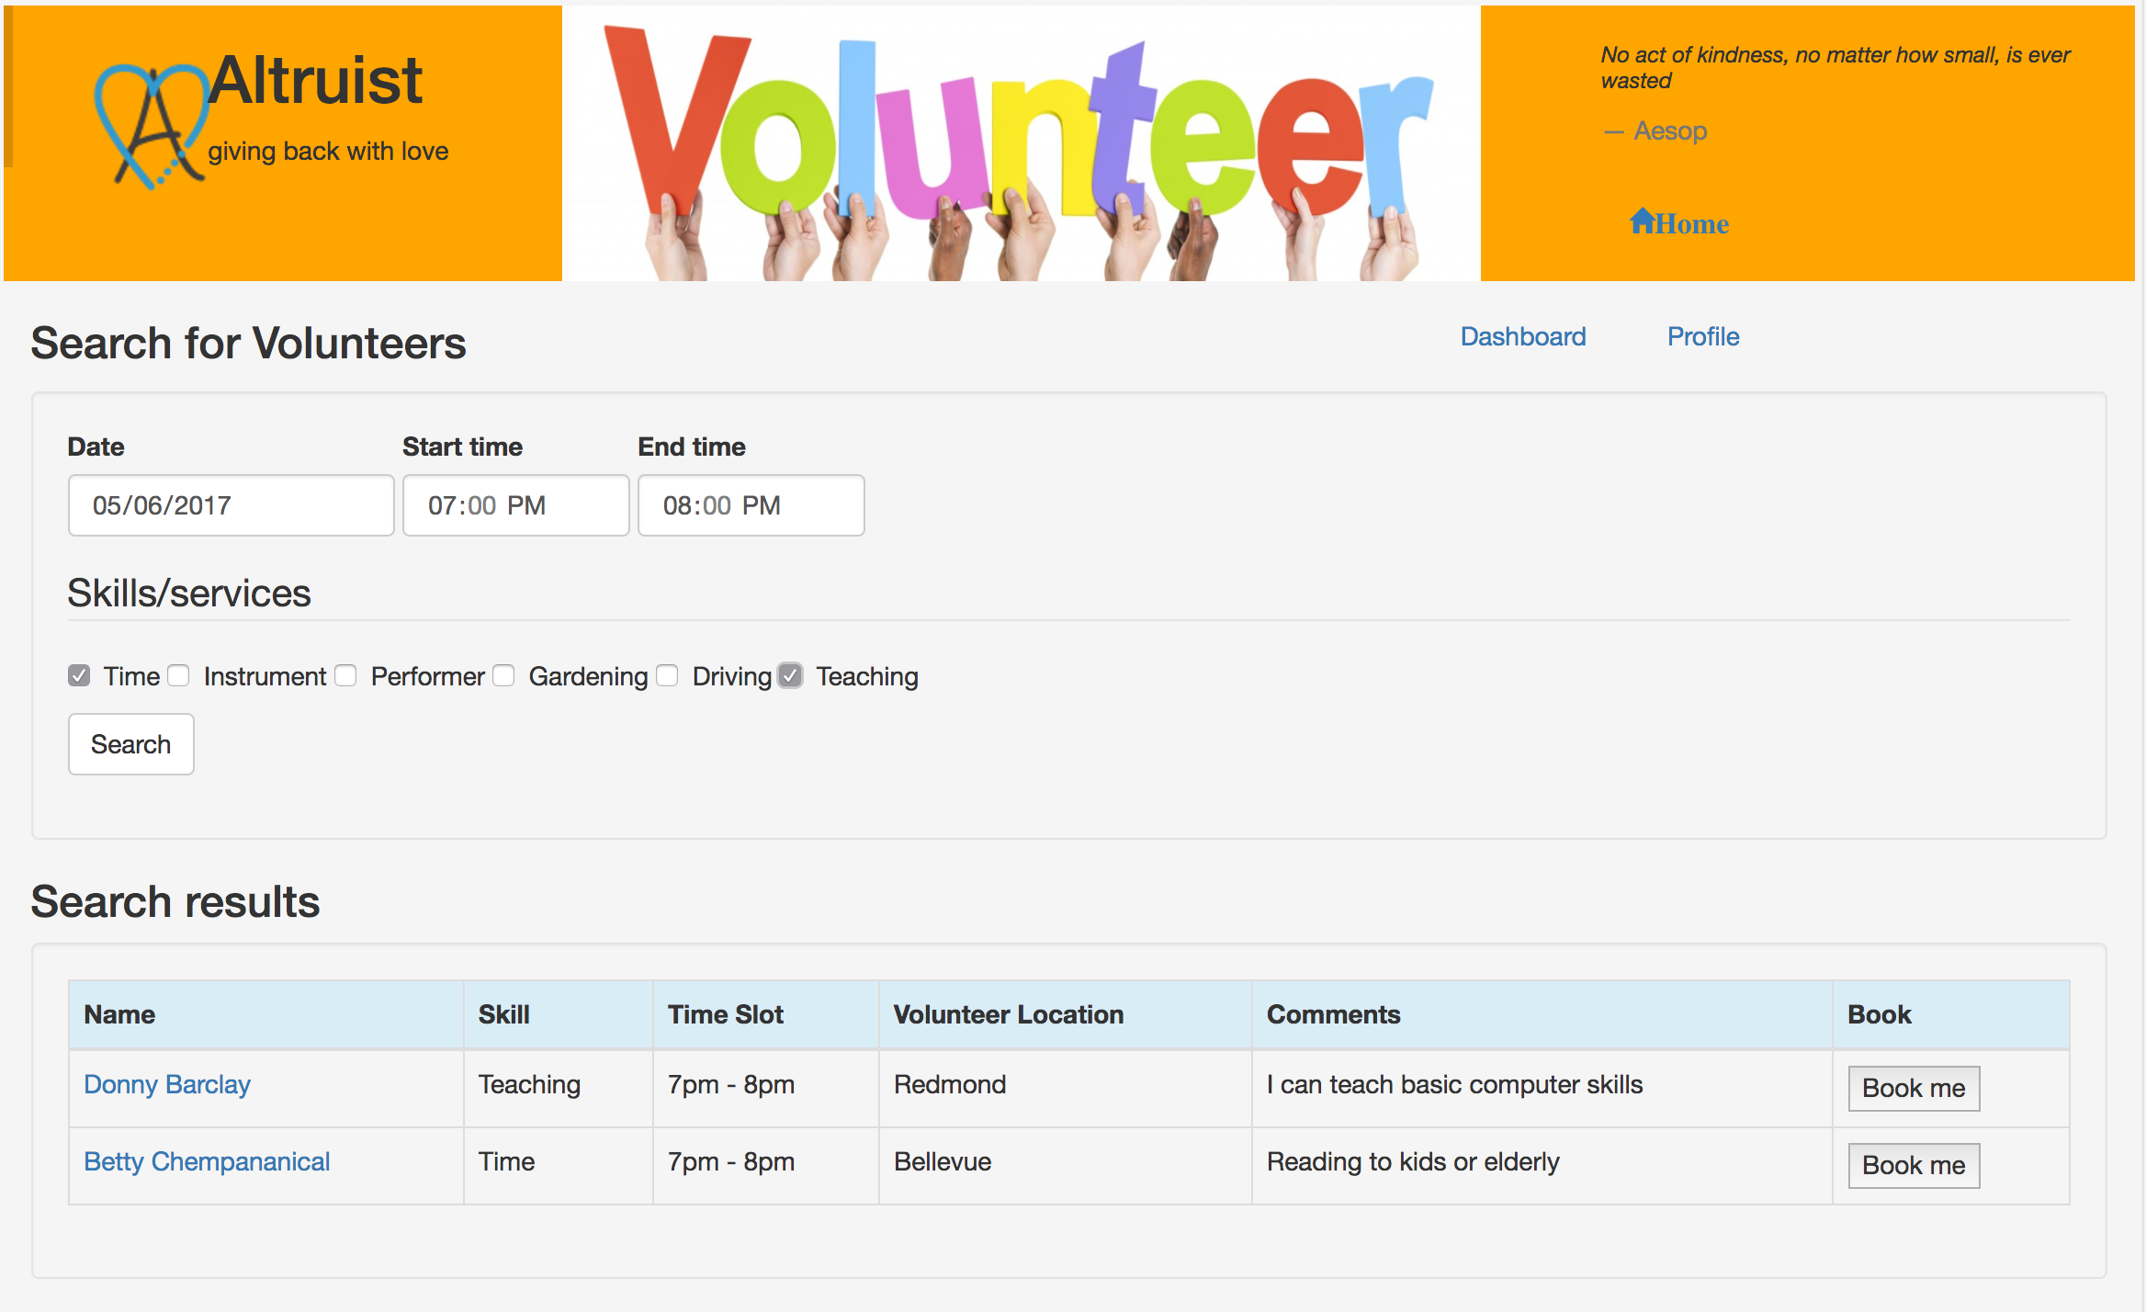
Task: Uncheck the Teaching checkbox
Action: pyautogui.click(x=790, y=676)
